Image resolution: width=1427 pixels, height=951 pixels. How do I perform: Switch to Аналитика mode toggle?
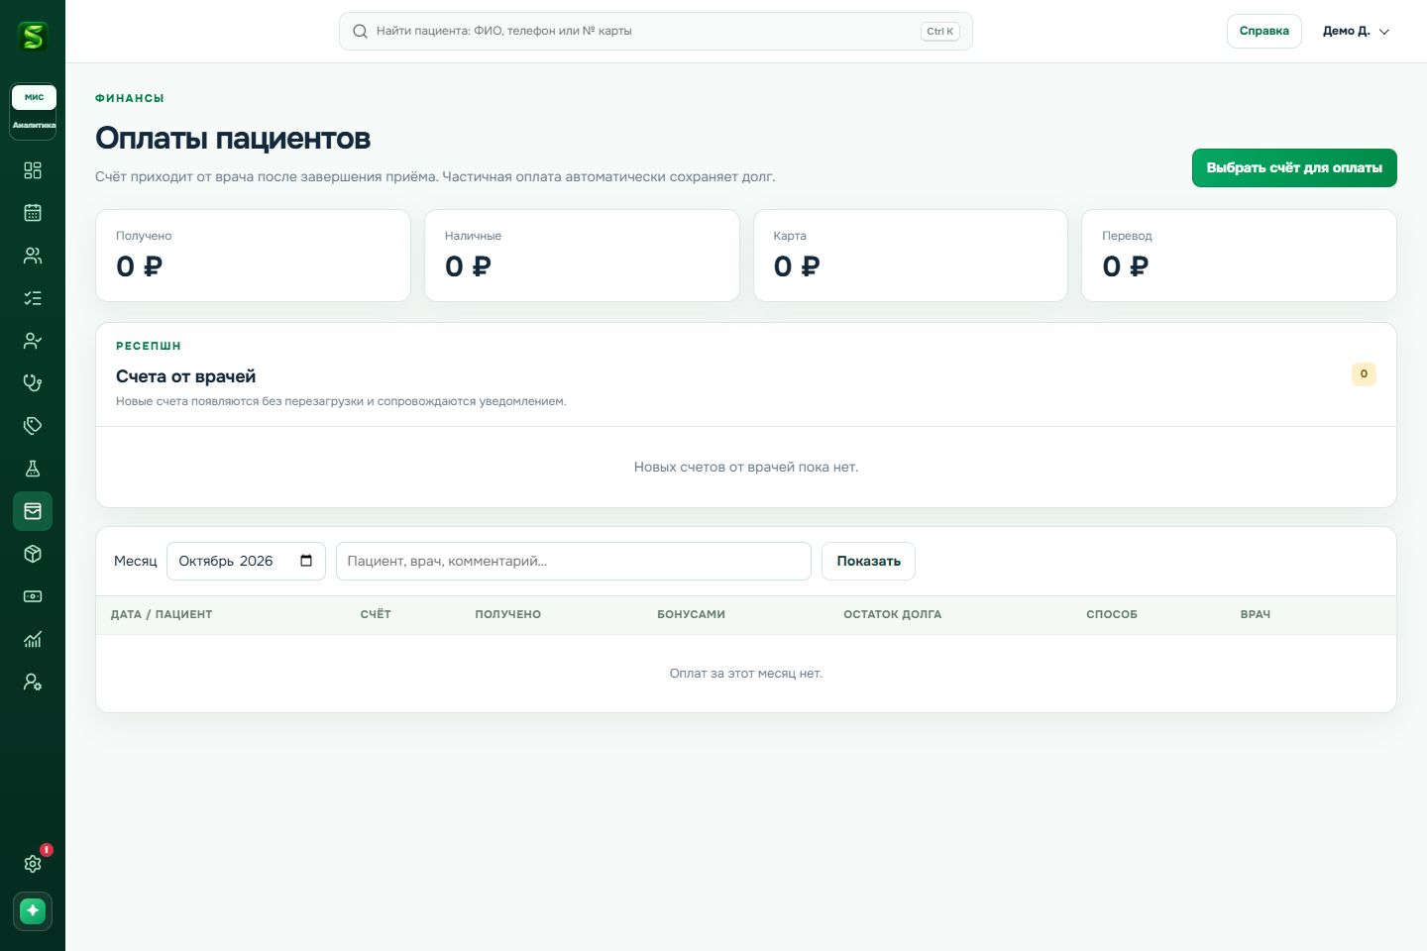(34, 125)
